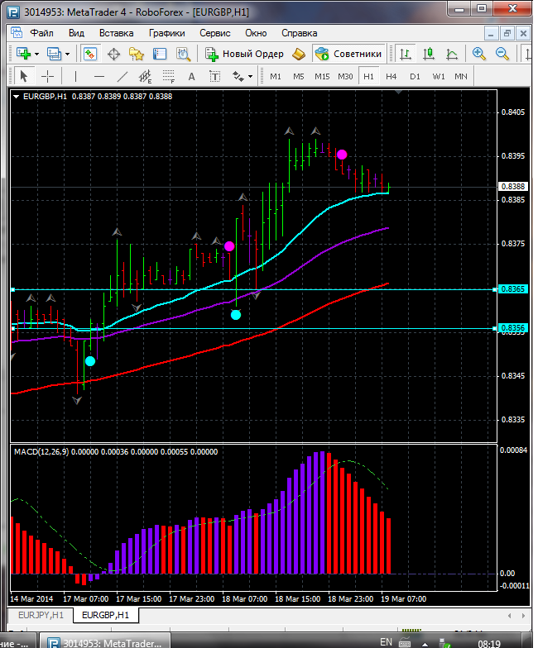Switch to M1 timeframe
The image size is (538, 648).
click(x=275, y=76)
